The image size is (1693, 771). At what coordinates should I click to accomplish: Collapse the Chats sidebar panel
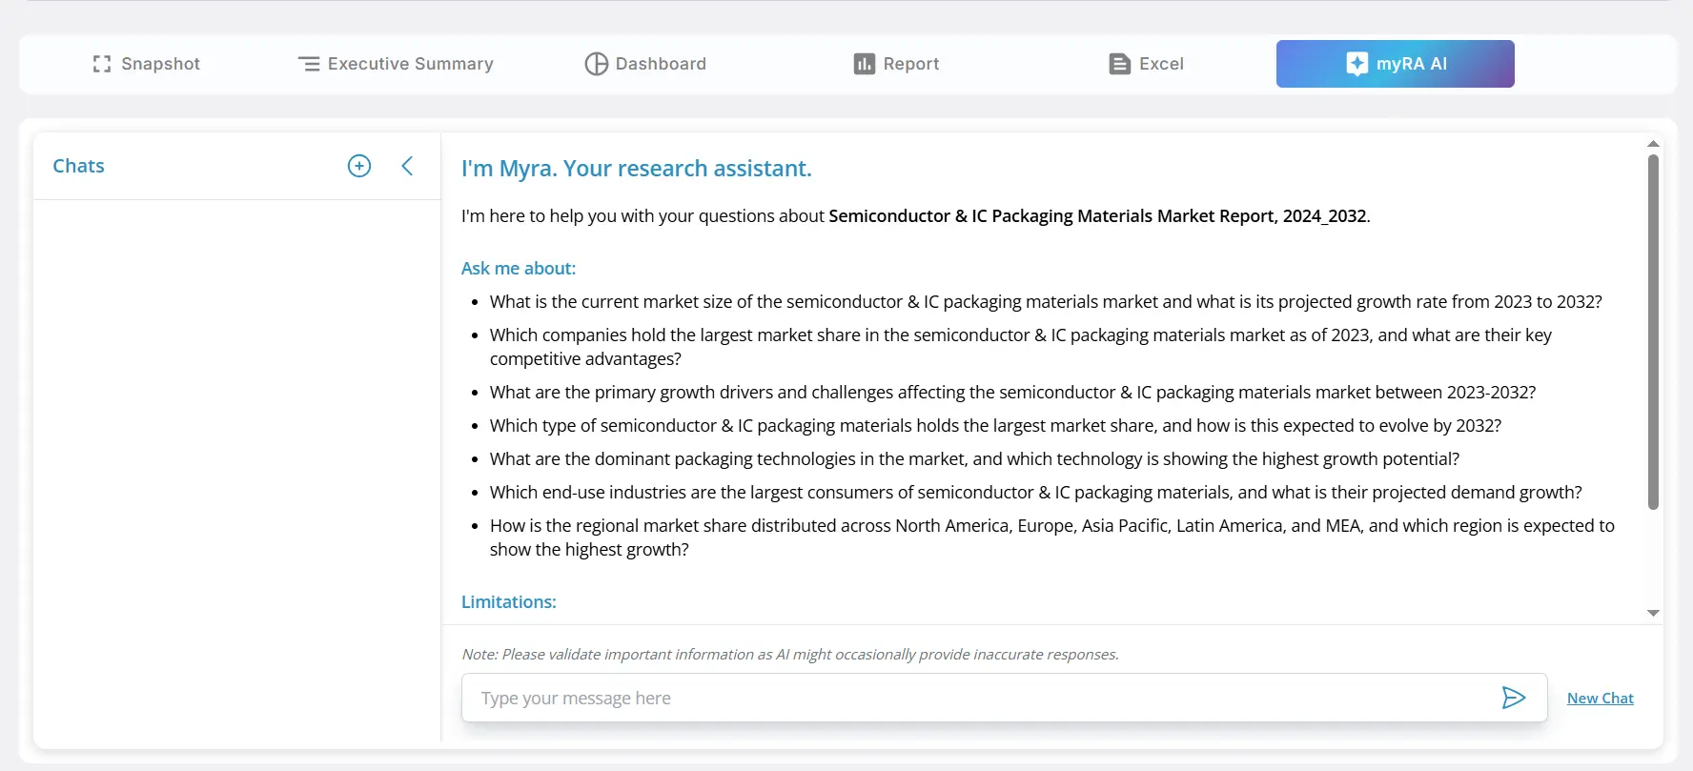pyautogui.click(x=407, y=166)
